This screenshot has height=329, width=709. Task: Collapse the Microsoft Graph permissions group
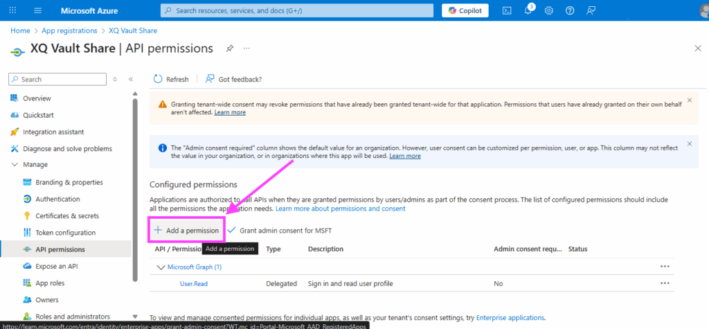click(161, 267)
